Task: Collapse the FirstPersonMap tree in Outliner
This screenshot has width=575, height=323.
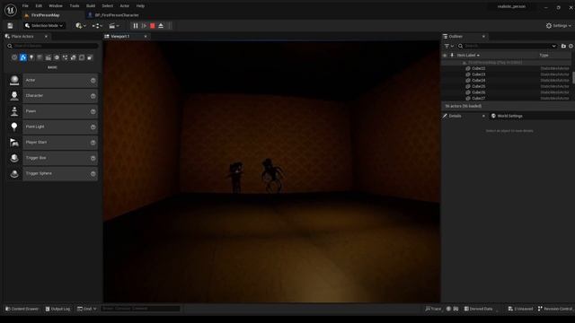Action: click(x=464, y=63)
